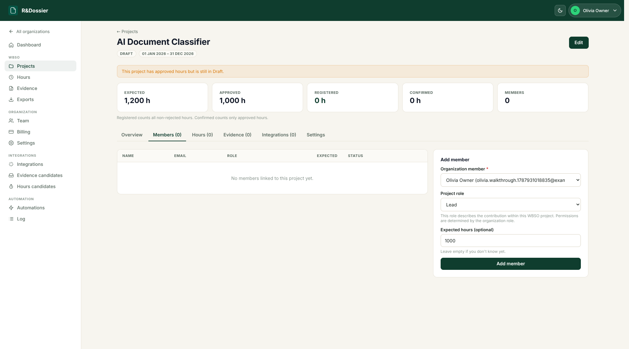The width and height of the screenshot is (629, 349).
Task: Click the Team people icon
Action: 11,121
